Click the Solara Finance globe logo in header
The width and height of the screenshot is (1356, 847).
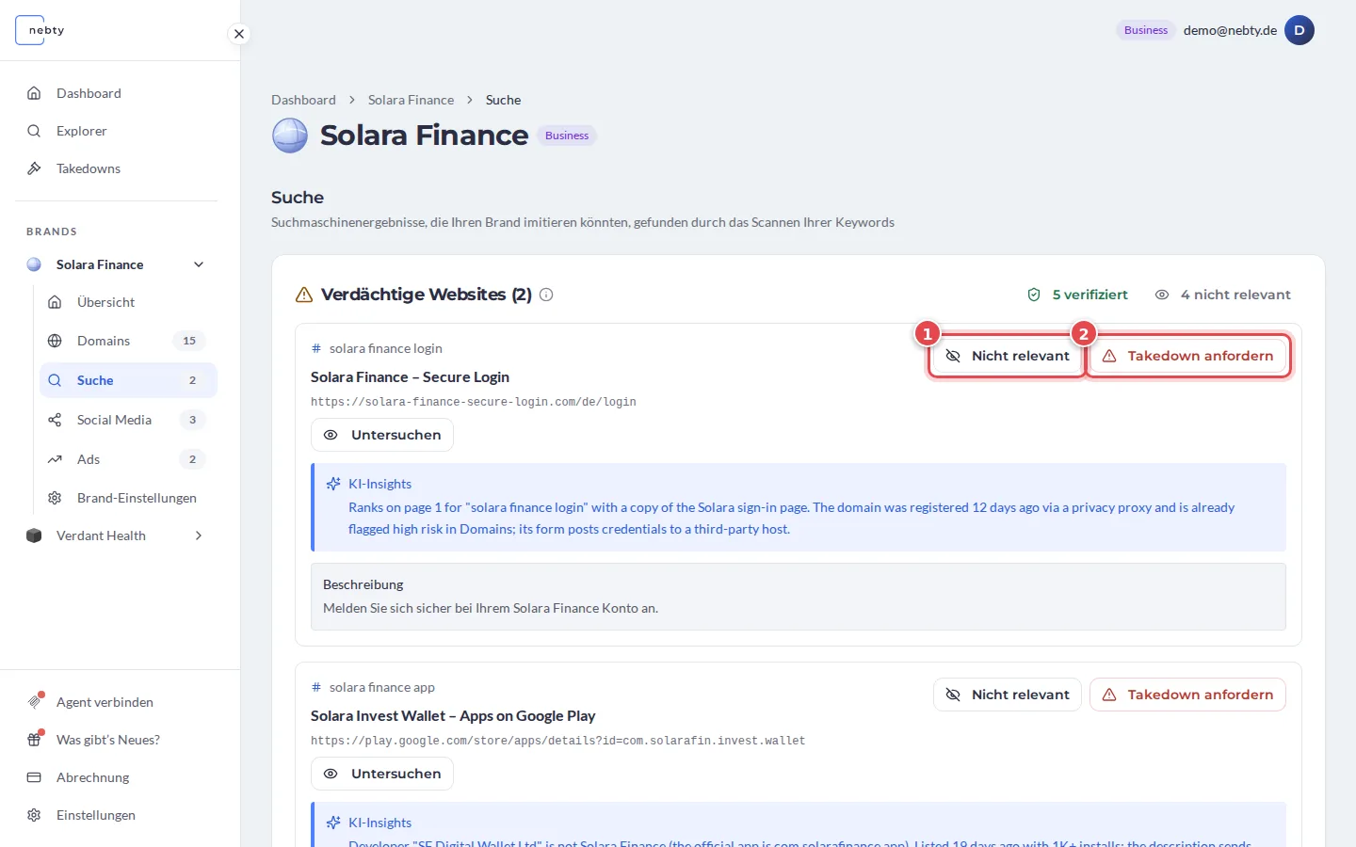(290, 136)
